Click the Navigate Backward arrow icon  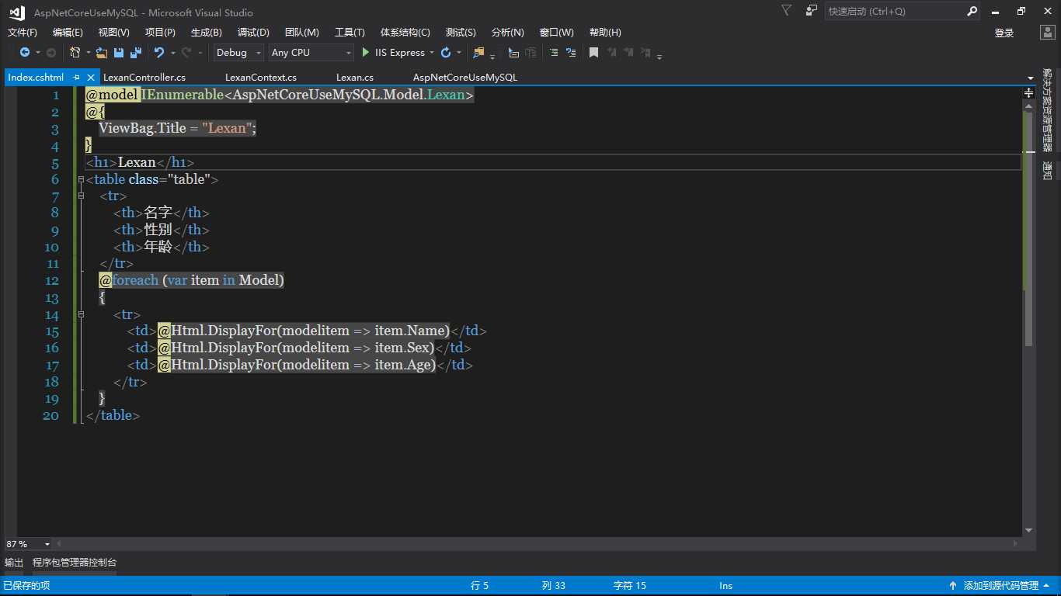click(25, 52)
